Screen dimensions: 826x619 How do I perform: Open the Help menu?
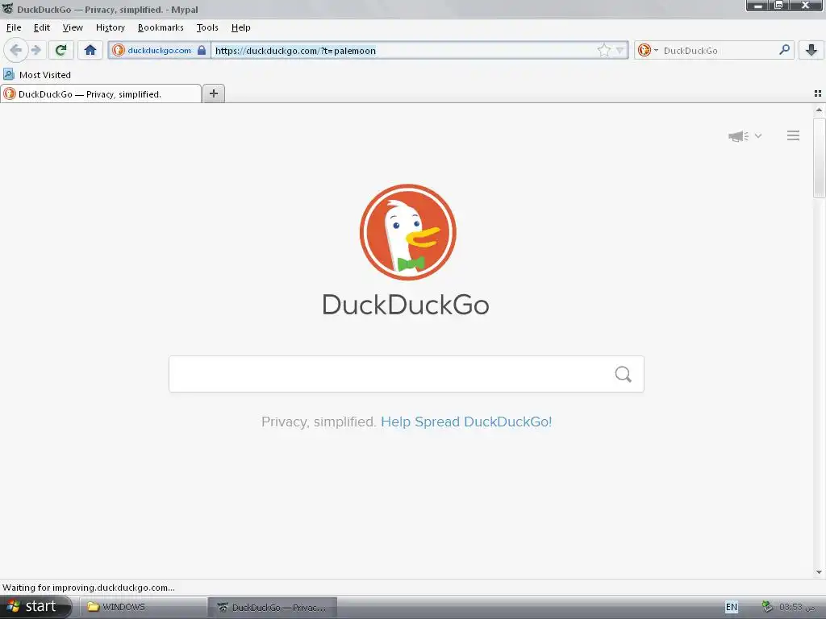[x=240, y=27]
